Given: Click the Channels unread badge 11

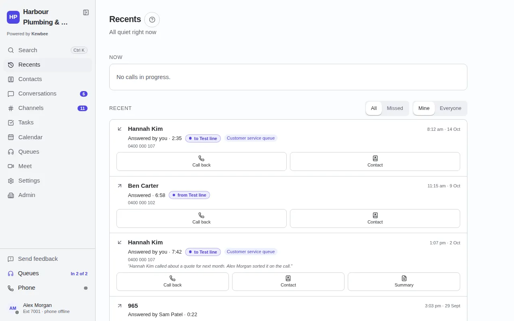Looking at the screenshot, I should 82,108.
